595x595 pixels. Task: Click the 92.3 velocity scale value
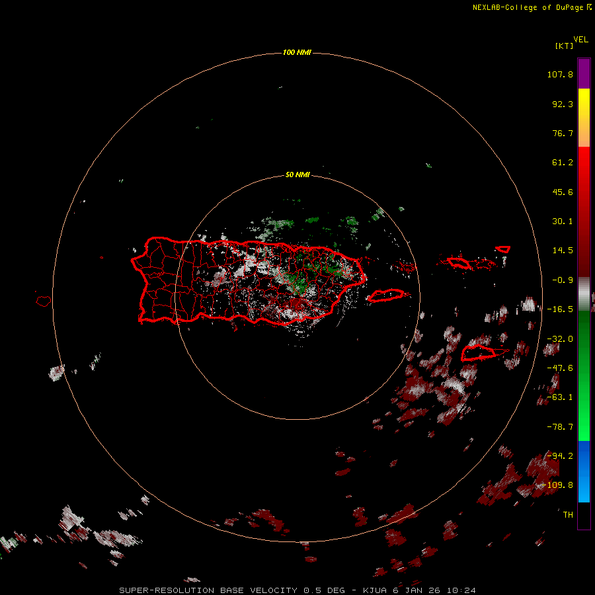coord(563,104)
